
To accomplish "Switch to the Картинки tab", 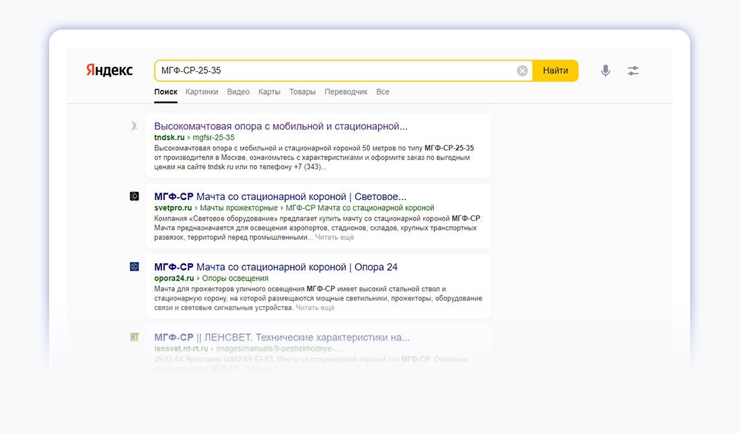I will [202, 92].
